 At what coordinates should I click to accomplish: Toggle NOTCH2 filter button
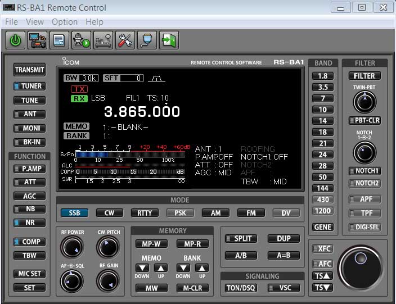coord(364,183)
